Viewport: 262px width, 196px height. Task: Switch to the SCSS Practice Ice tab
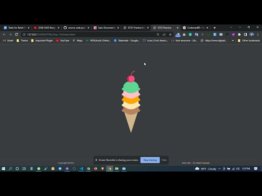click(135, 28)
